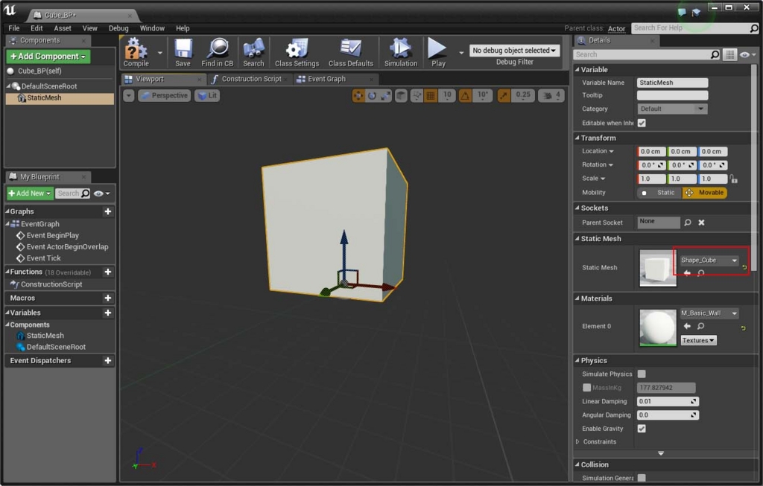Toggle Editable when Inherited checkbox

pos(642,123)
